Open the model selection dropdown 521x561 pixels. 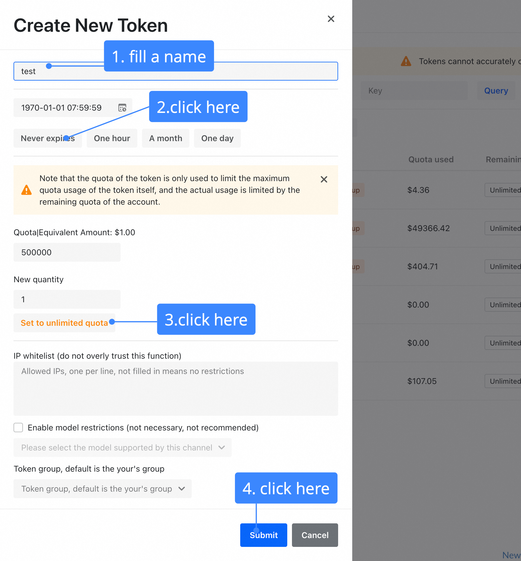coord(122,448)
